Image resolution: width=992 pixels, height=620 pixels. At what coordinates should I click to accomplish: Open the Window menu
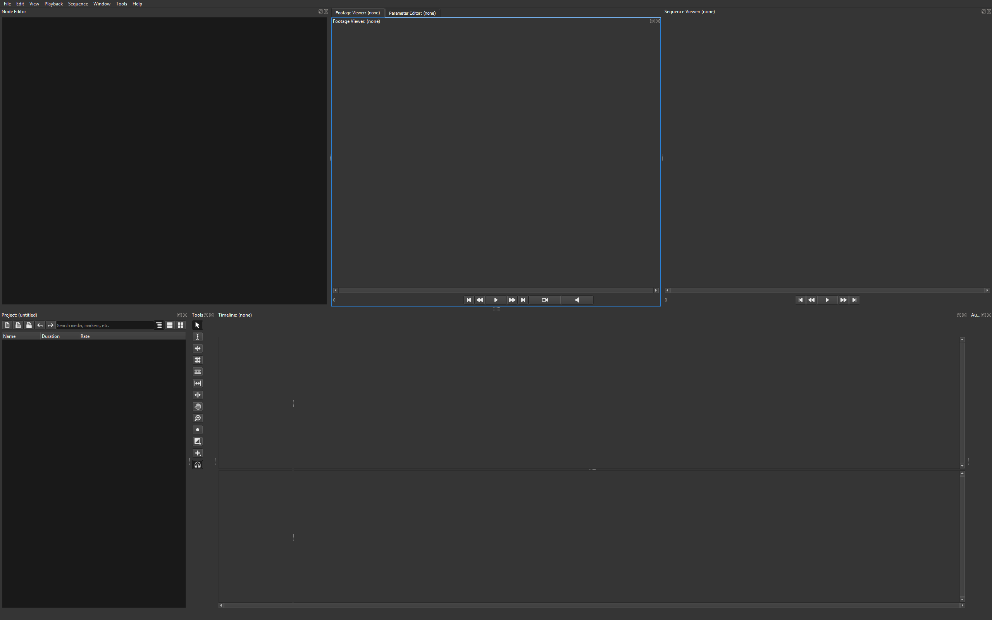point(102,4)
